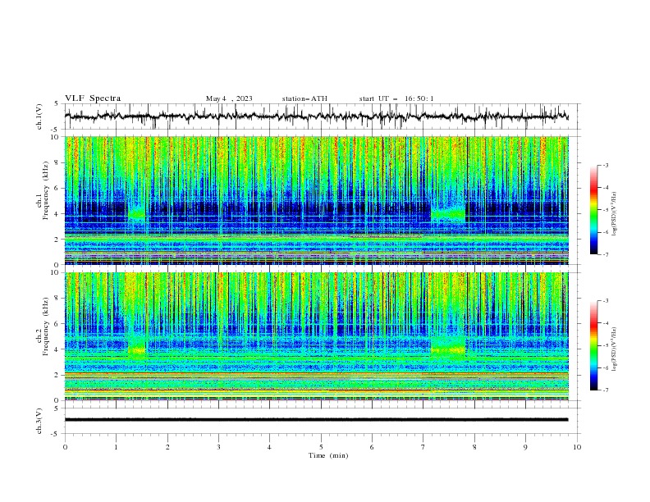The width and height of the screenshot is (650, 502).
Task: Select the ch.2 colorbar "log(PSD)(V²/Hz)" label
Action: [x=615, y=349]
